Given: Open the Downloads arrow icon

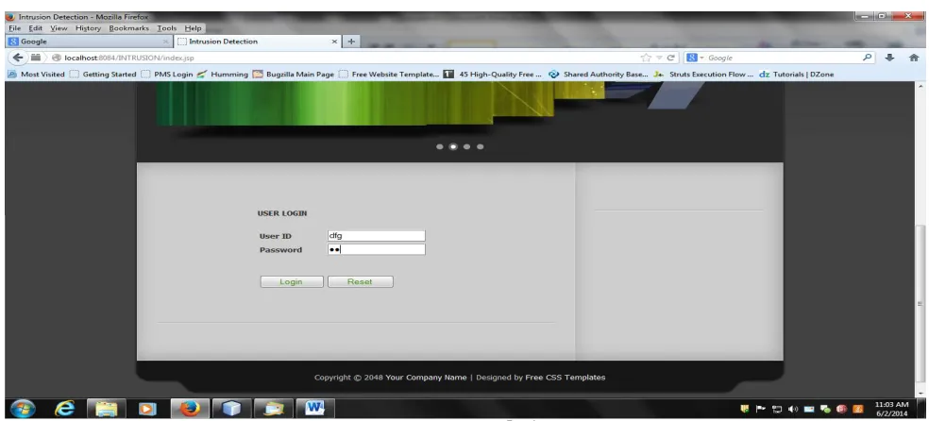Looking at the screenshot, I should pos(889,58).
